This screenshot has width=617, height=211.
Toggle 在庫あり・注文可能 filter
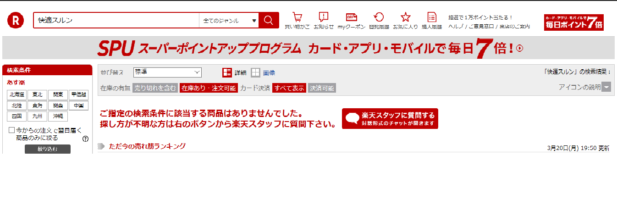click(x=209, y=88)
